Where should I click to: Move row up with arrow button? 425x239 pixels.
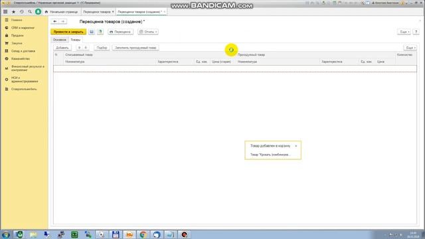[79, 48]
